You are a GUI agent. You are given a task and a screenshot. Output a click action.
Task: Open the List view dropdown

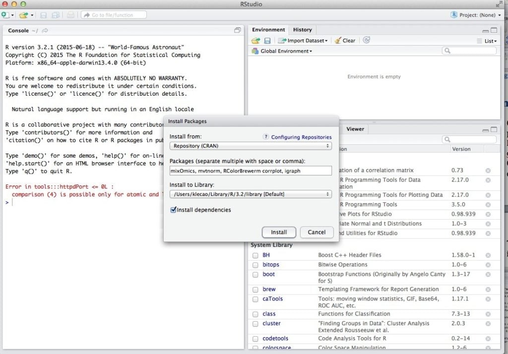487,41
